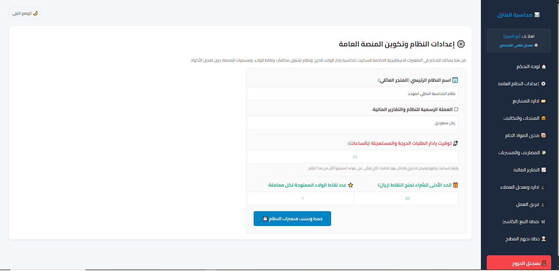Click the gift icon beside الحد الأدنى للشراء
The height and width of the screenshot is (271, 559).
[x=455, y=185]
